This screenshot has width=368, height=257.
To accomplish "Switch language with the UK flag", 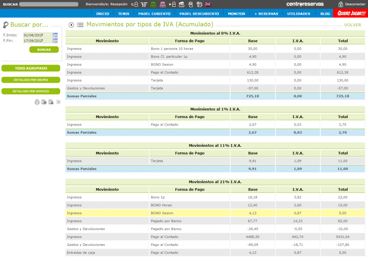I will coord(208,4).
